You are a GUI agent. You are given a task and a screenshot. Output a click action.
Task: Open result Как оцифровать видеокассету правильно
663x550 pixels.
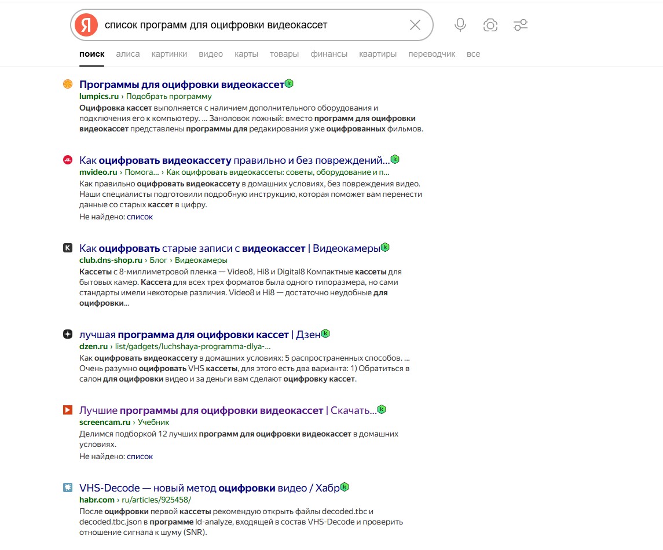tap(235, 160)
